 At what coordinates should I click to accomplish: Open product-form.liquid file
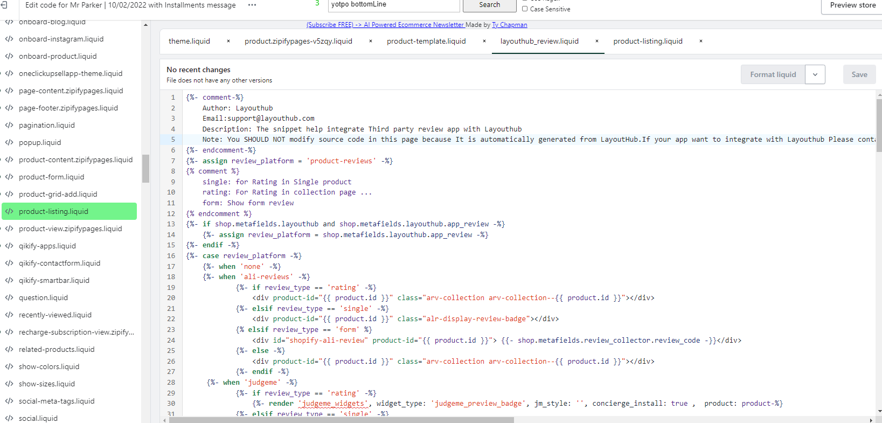(x=51, y=177)
